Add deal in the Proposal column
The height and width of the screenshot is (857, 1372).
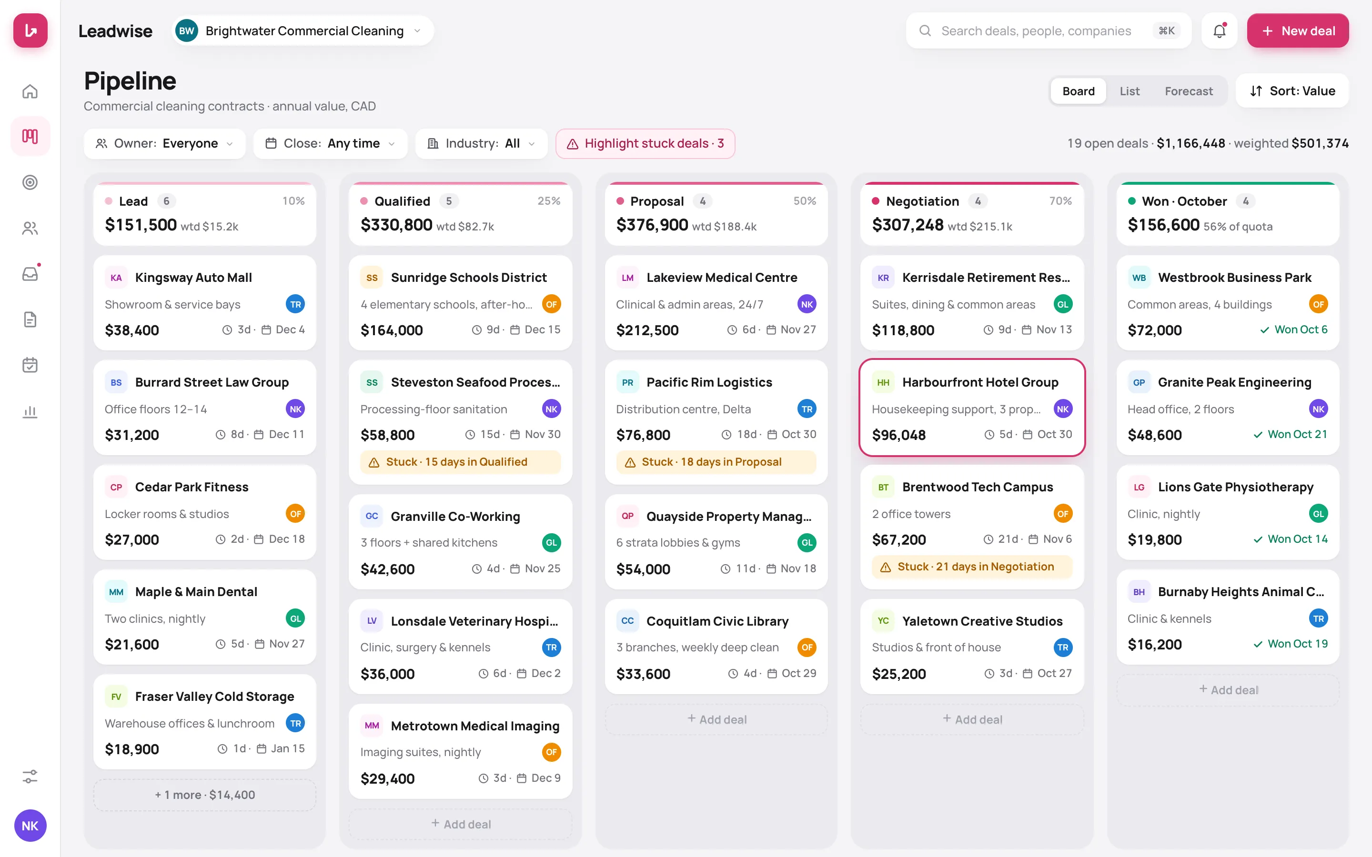pyautogui.click(x=716, y=719)
